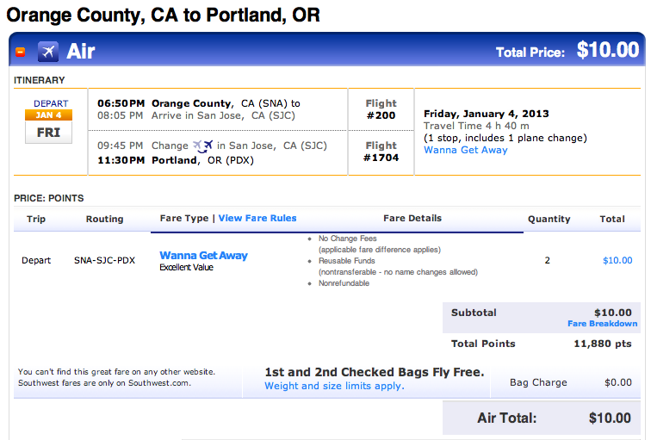
Task: Click the Flight #1704 cell
Action: point(381,152)
